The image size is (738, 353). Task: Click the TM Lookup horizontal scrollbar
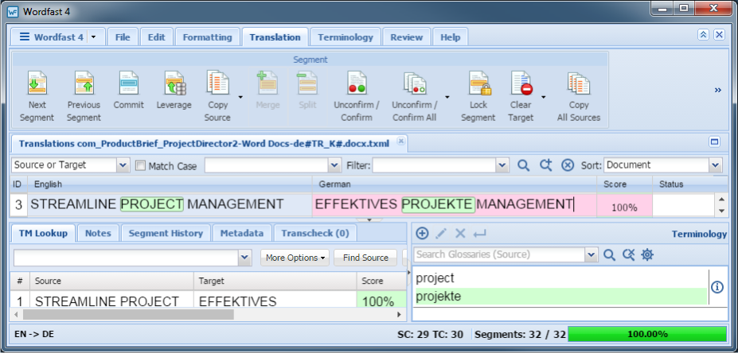coord(128,315)
